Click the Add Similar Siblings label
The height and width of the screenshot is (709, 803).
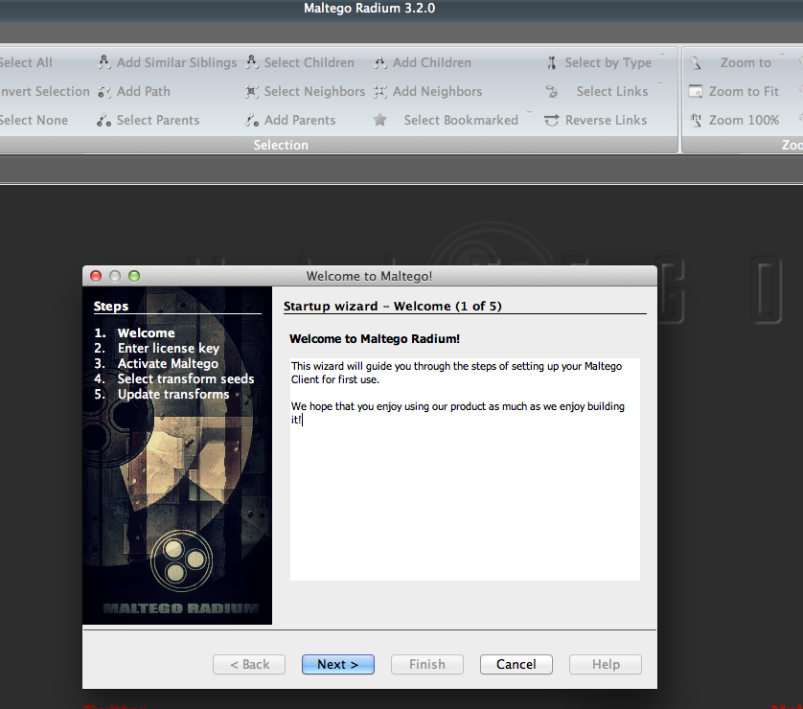pos(176,62)
